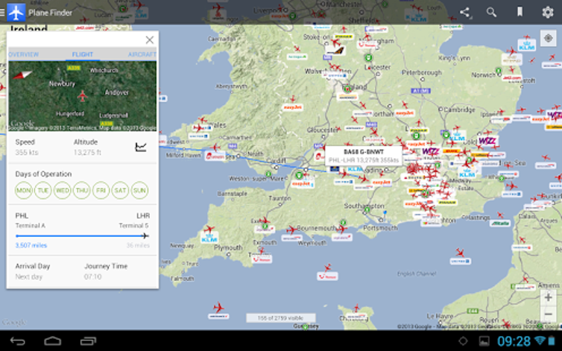Toggle the FRI day circle
The image size is (562, 351).
[x=101, y=190]
